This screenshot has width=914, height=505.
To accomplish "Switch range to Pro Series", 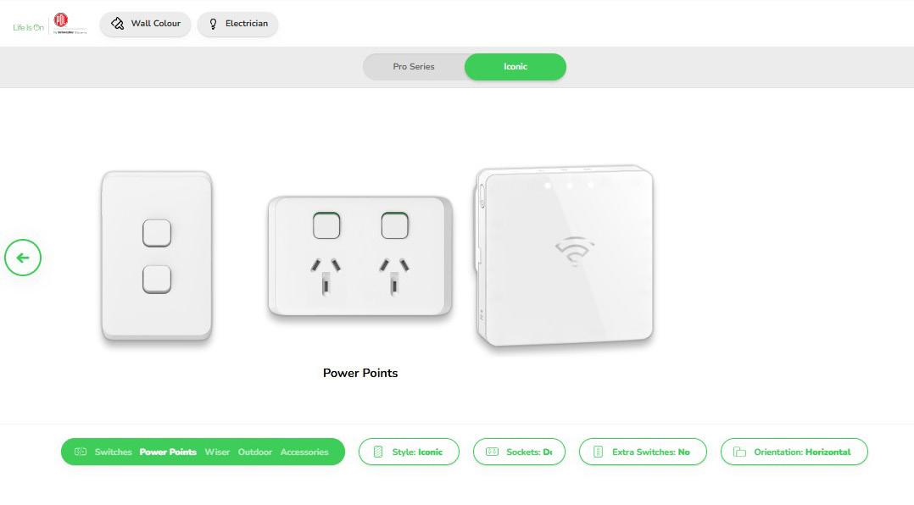I will click(x=414, y=66).
